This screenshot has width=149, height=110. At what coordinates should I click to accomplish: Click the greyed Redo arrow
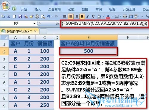click(57, 16)
